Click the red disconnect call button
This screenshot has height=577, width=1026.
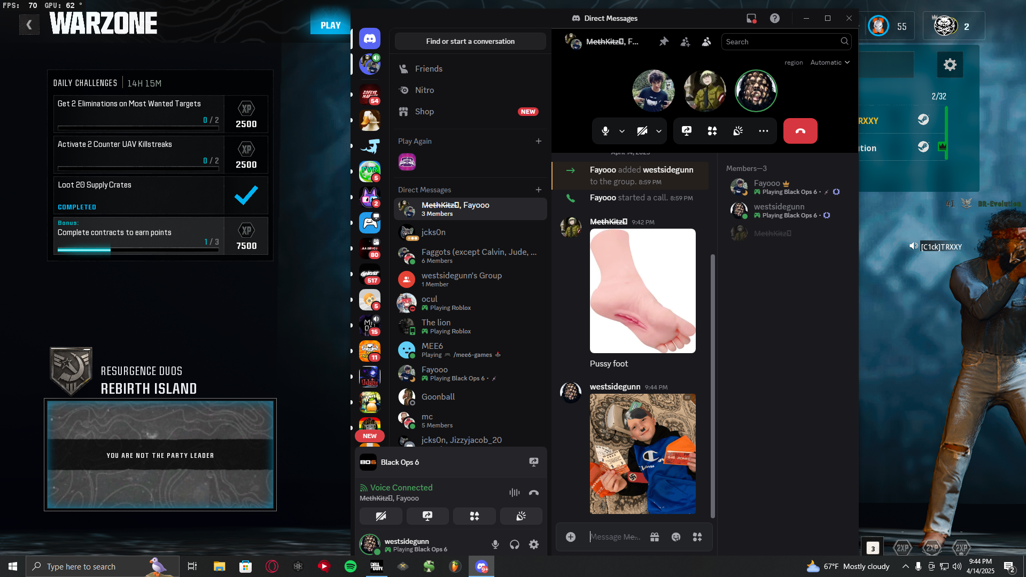pos(800,131)
